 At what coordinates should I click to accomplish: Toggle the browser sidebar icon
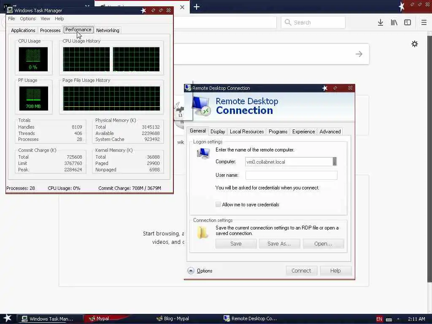[x=408, y=23]
